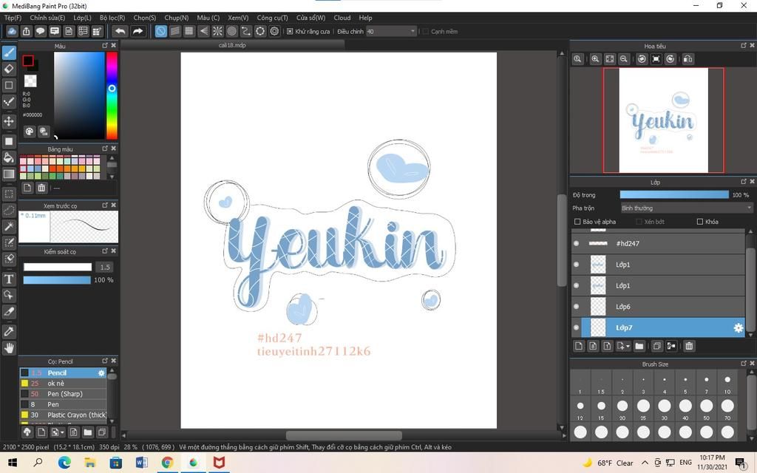Adjust the Độ trong opacity slider
The image size is (757, 473).
coord(674,195)
